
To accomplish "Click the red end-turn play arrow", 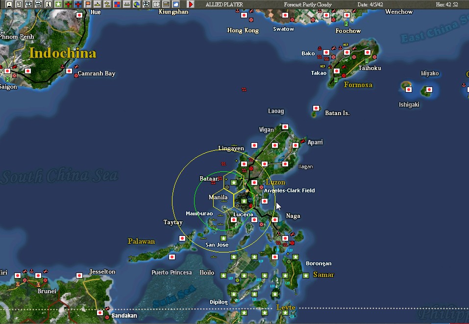I will click(191, 4).
